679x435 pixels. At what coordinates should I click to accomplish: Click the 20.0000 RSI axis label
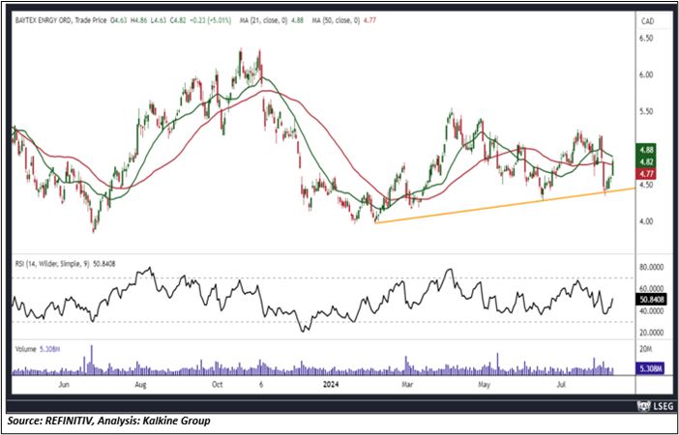(651, 333)
